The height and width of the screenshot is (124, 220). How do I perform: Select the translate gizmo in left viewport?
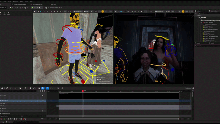click(40, 12)
